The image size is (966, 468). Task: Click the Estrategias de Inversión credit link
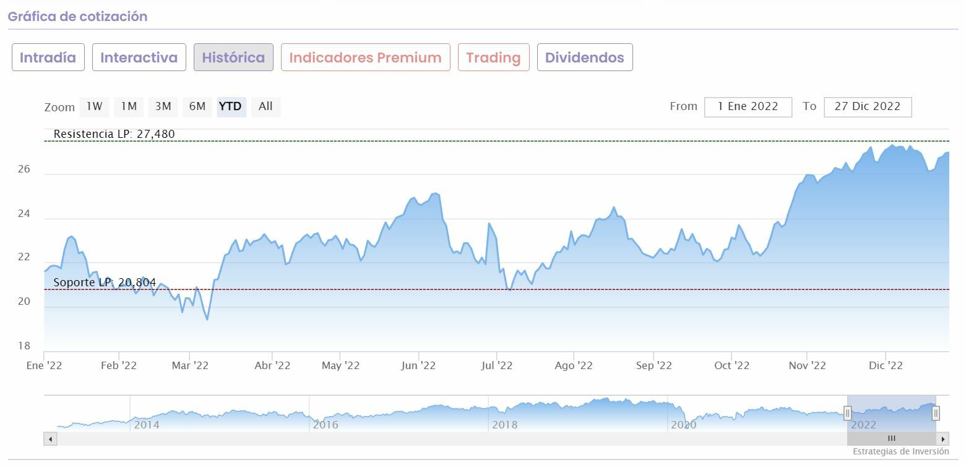(x=900, y=451)
